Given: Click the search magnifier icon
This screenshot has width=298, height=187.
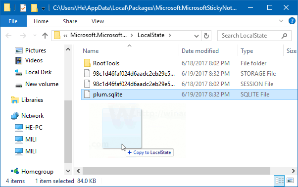Looking at the screenshot, I should (x=284, y=36).
